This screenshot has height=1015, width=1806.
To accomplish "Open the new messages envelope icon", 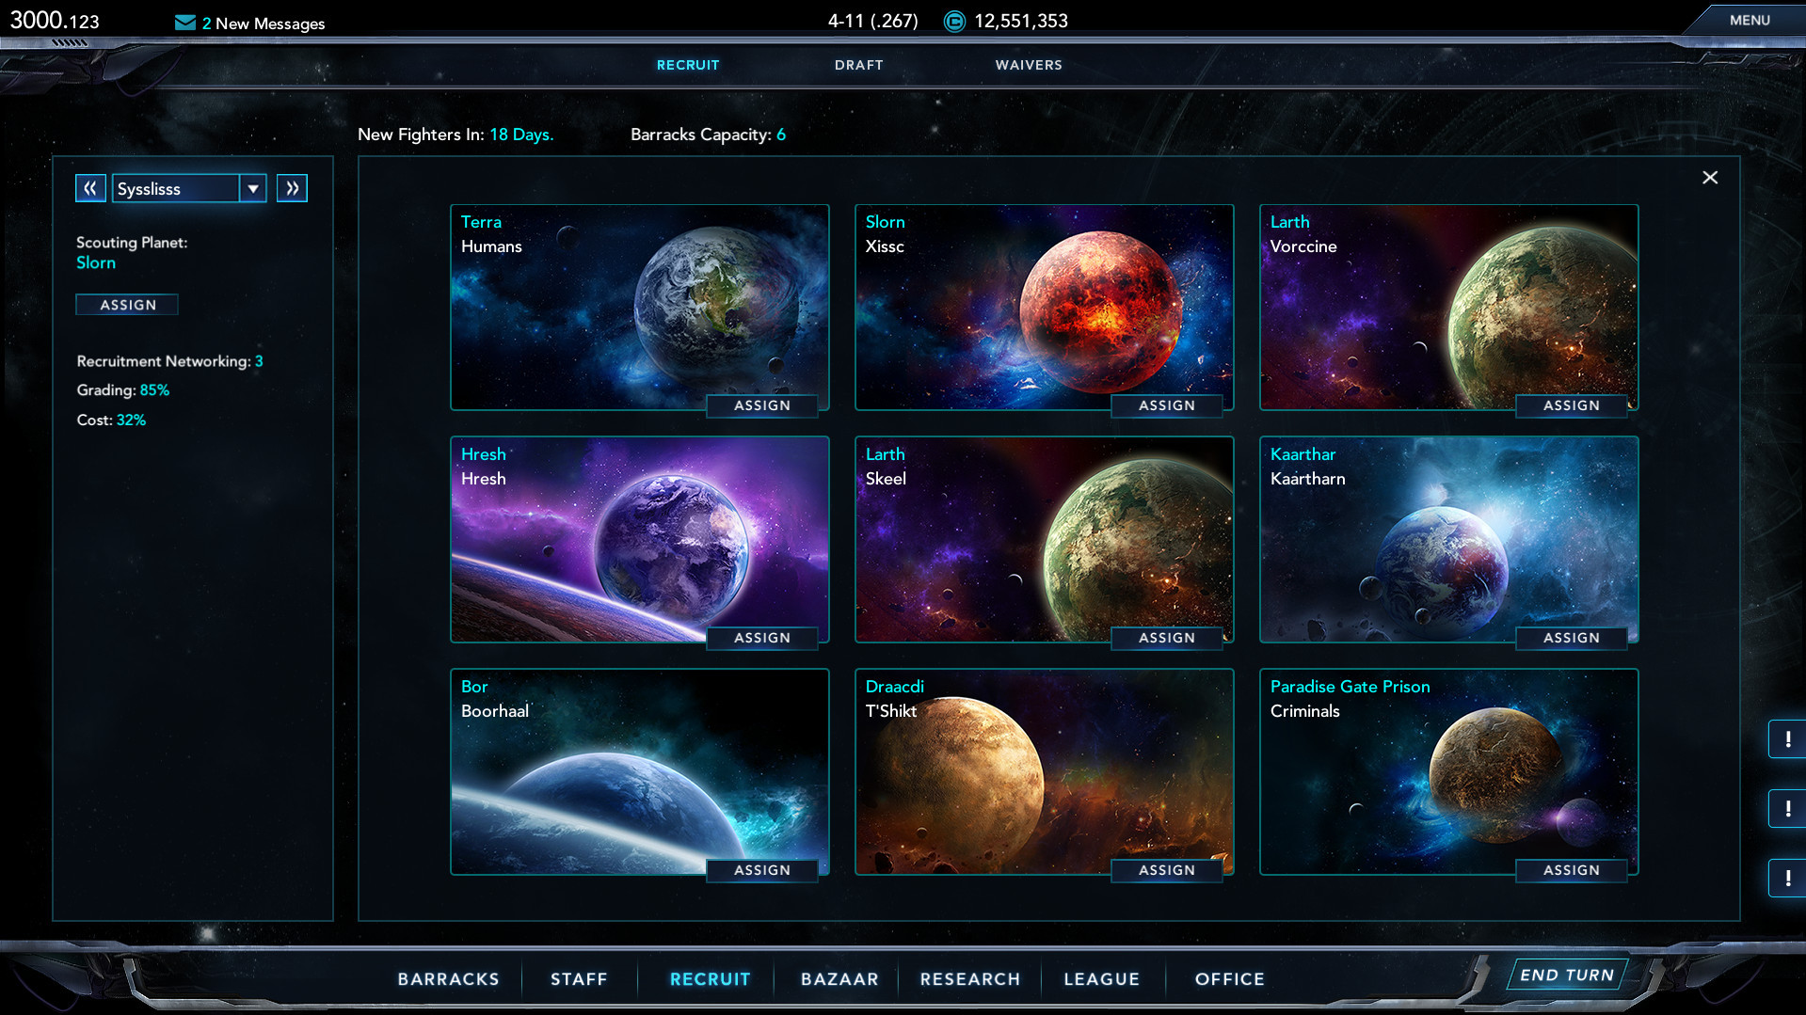I will pos(184,23).
